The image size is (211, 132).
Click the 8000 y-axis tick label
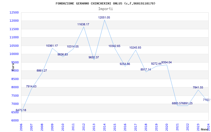pos(15,87)
